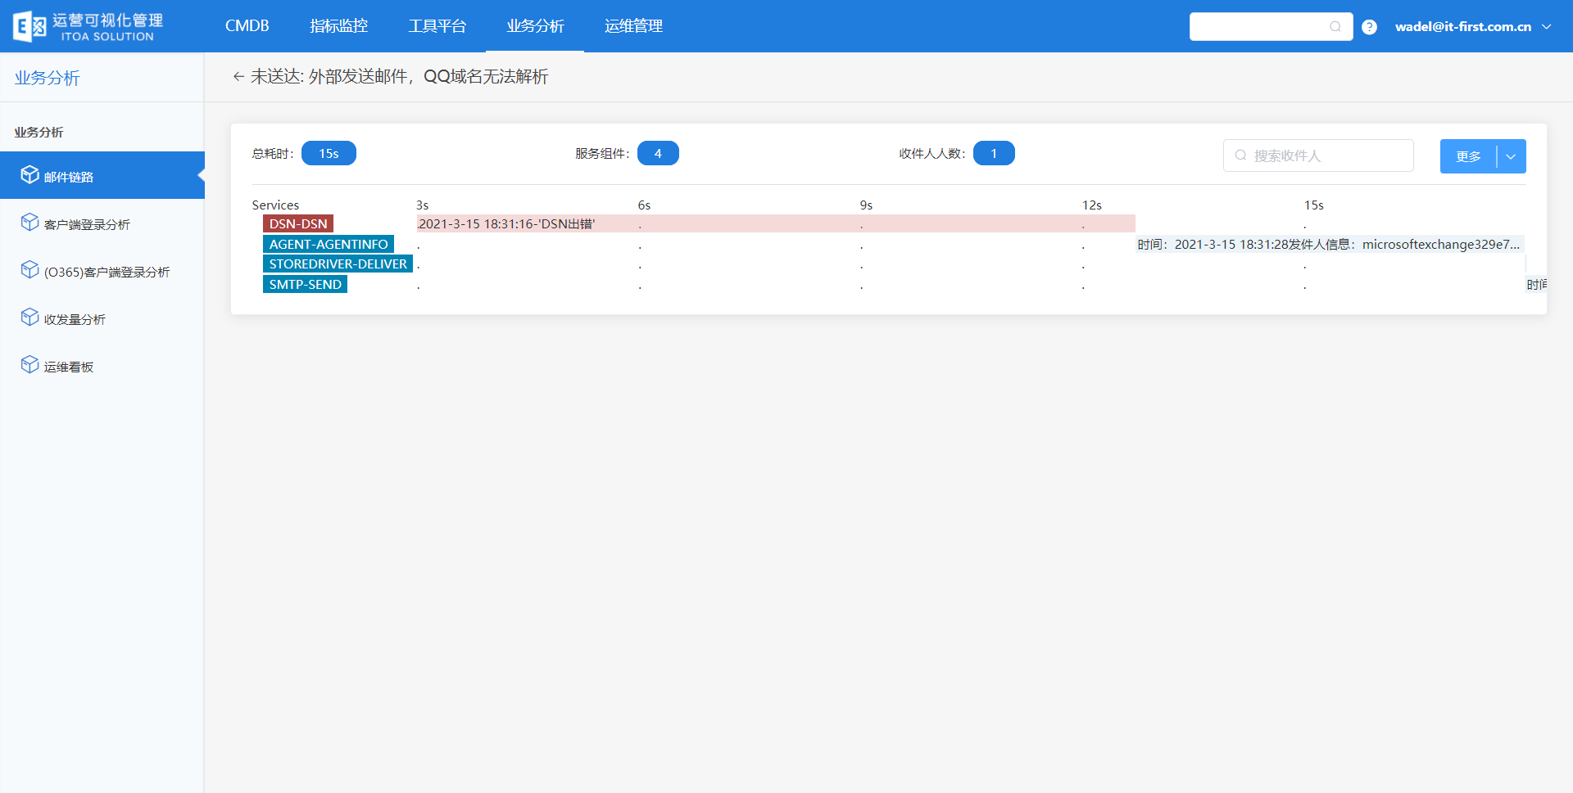
Task: Open the 指标监控 menu
Action: (338, 26)
